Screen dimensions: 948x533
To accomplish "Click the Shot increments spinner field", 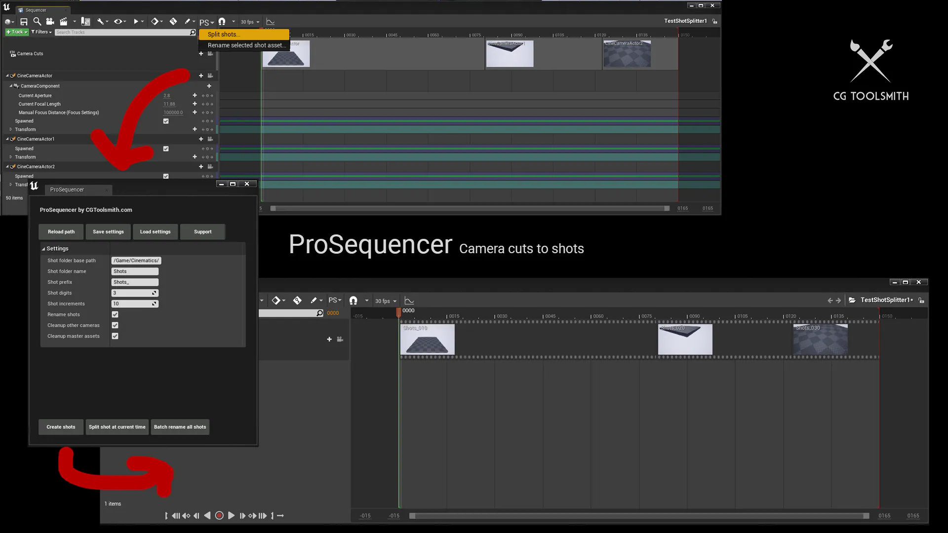I will [x=135, y=304].
